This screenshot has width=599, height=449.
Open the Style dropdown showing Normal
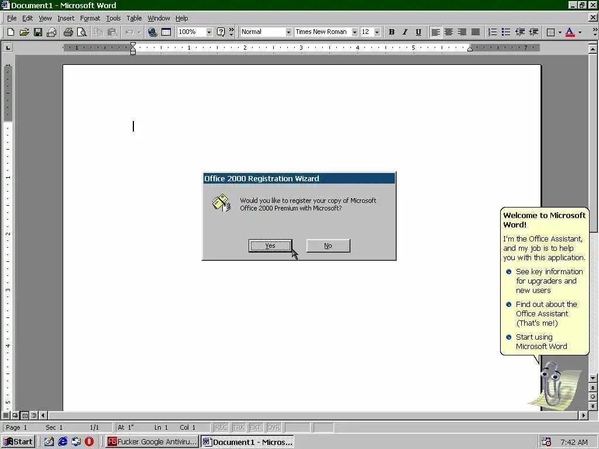[288, 32]
